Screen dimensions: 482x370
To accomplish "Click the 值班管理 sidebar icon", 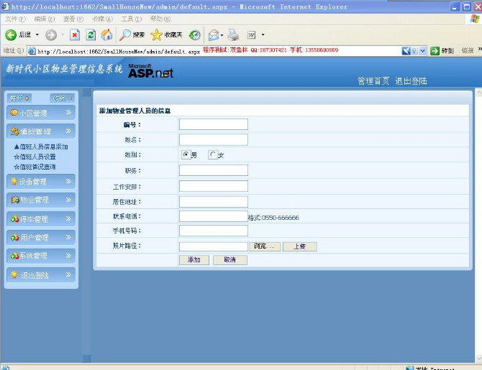I will (15, 131).
